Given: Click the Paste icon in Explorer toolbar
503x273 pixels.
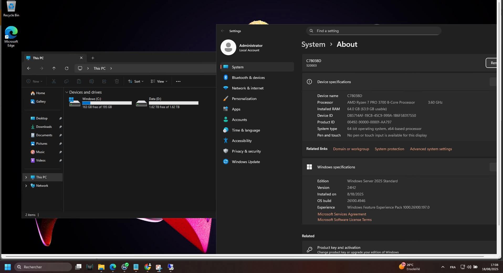Looking at the screenshot, I should coord(79,82).
